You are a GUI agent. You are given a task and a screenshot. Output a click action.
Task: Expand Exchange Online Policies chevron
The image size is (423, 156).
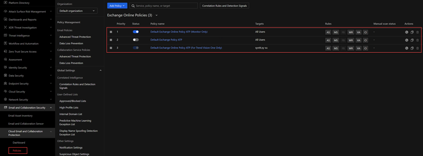tap(157, 15)
